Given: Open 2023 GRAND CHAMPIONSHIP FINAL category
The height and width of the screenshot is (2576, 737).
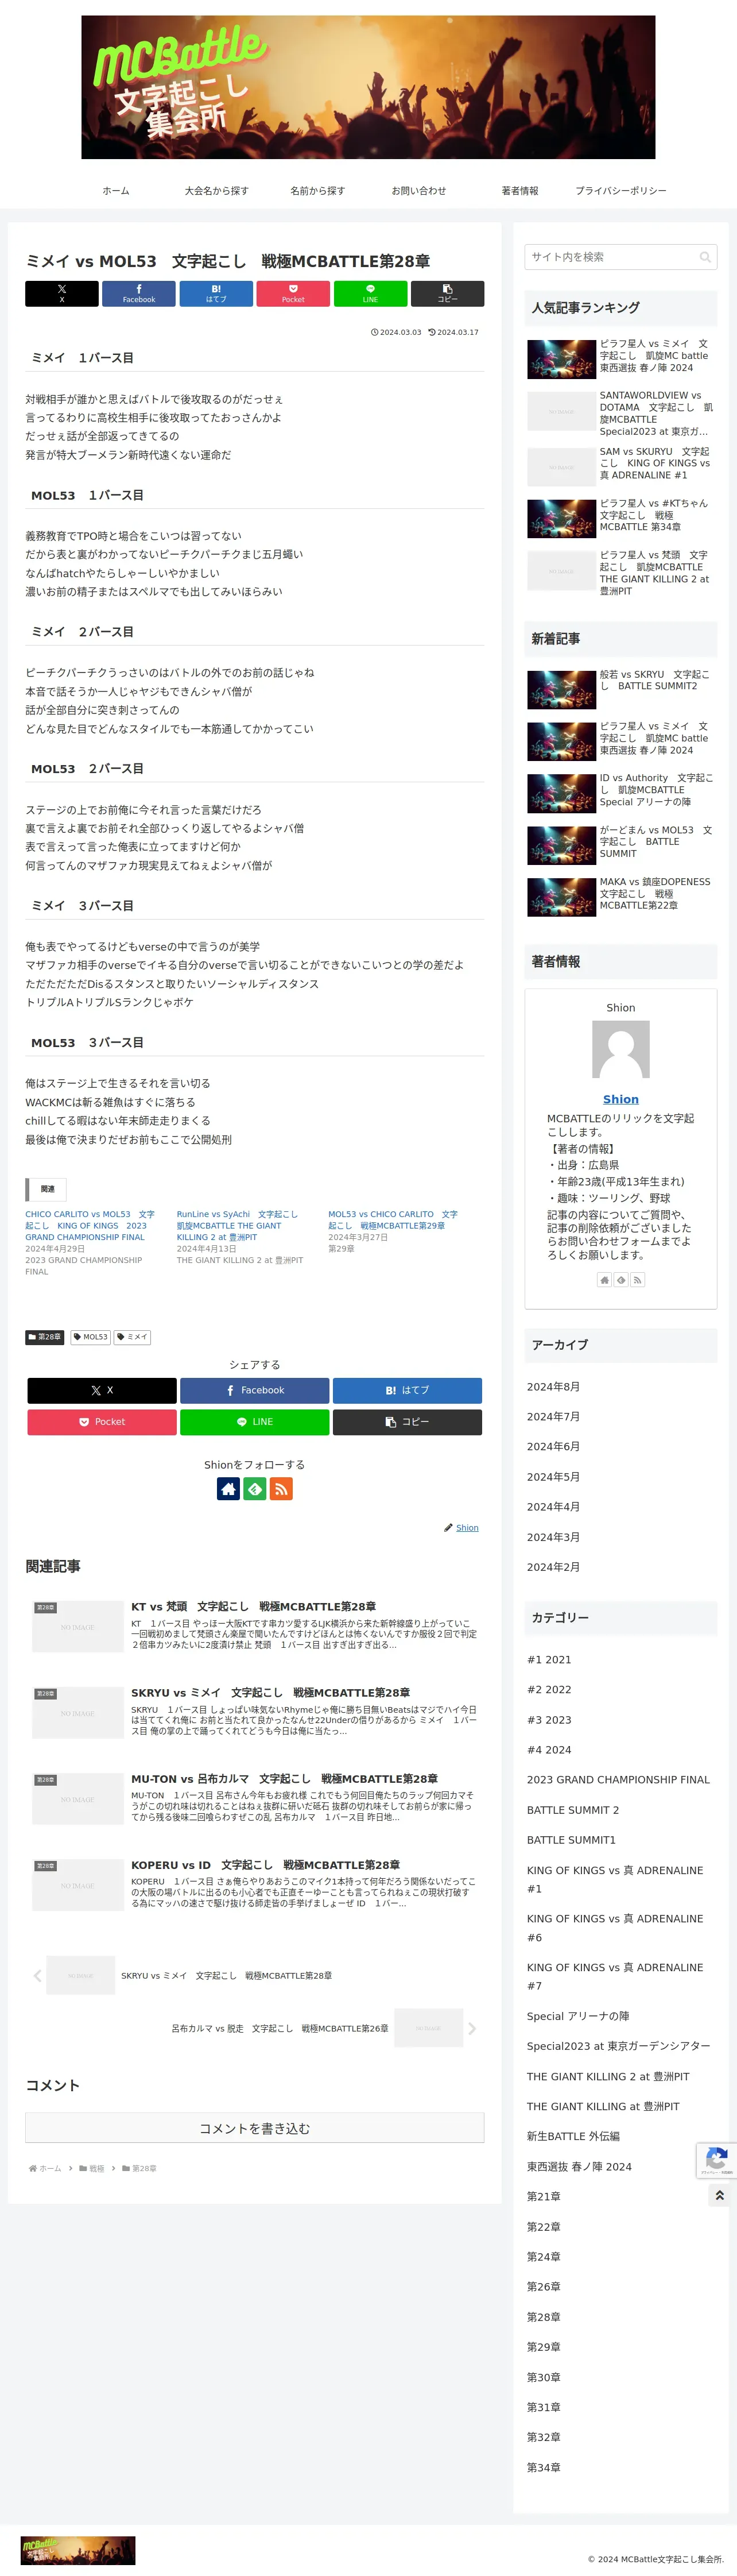Looking at the screenshot, I should point(618,1779).
